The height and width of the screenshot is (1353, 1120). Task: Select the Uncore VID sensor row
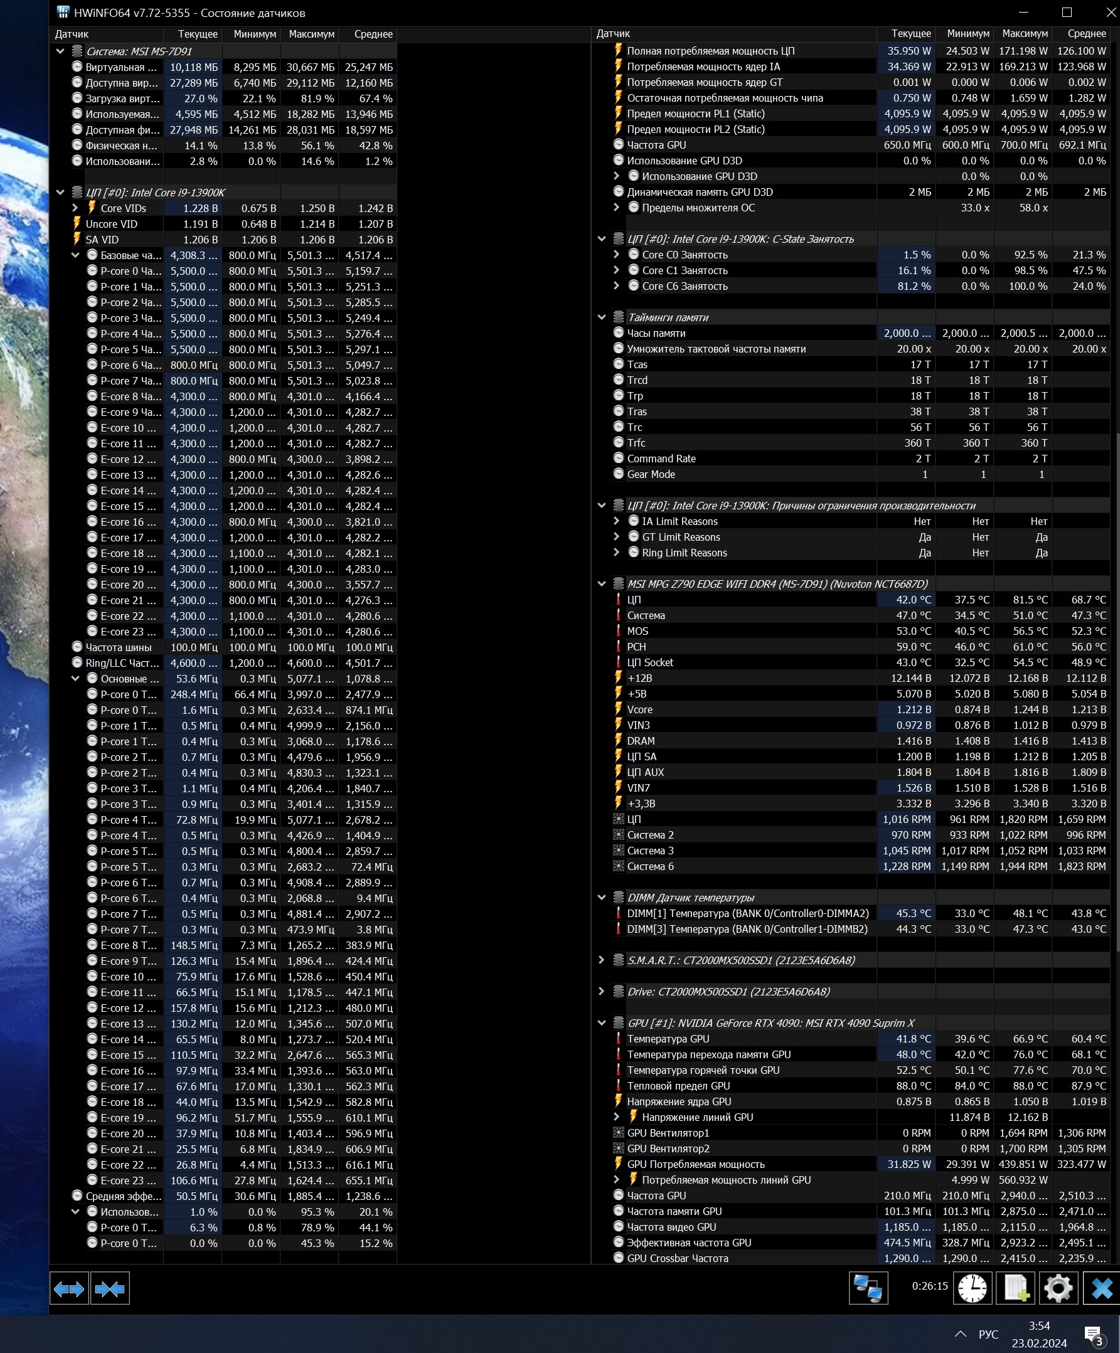223,224
